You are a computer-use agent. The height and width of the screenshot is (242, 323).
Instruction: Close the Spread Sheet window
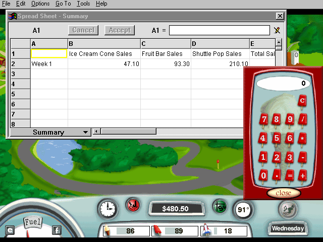(280, 16)
